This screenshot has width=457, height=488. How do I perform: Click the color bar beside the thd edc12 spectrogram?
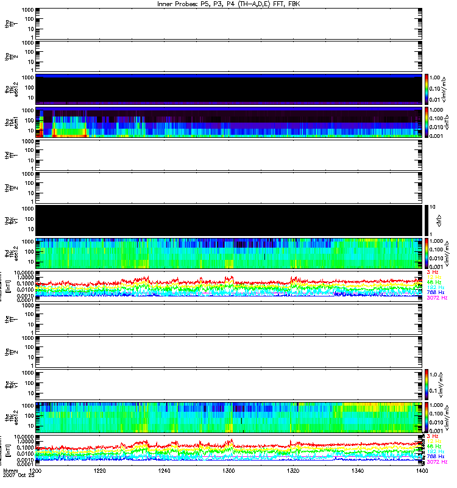427,254
